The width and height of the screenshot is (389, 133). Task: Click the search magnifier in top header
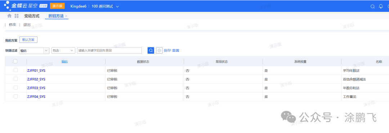pos(372,6)
